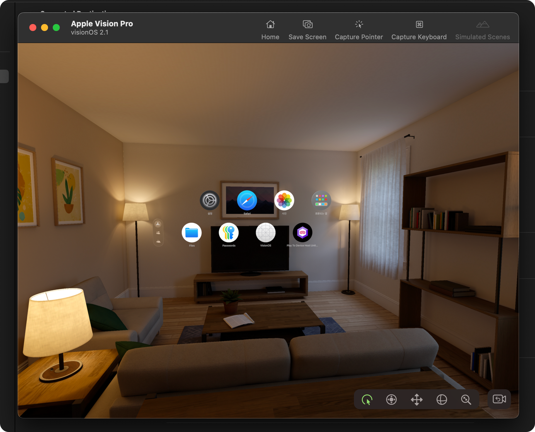Minimize the simulator with the yellow button
The height and width of the screenshot is (432, 535).
point(45,28)
